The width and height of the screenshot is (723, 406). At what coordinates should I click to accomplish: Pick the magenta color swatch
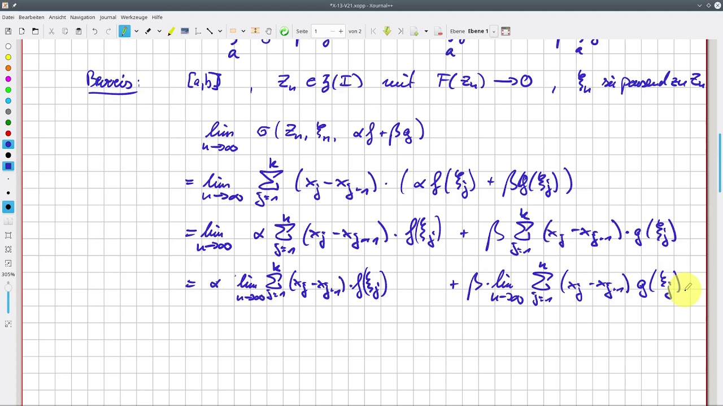tap(8, 79)
